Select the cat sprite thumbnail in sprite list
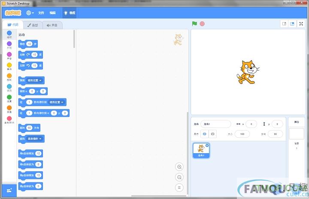The height and width of the screenshot is (199, 309). pyautogui.click(x=201, y=151)
